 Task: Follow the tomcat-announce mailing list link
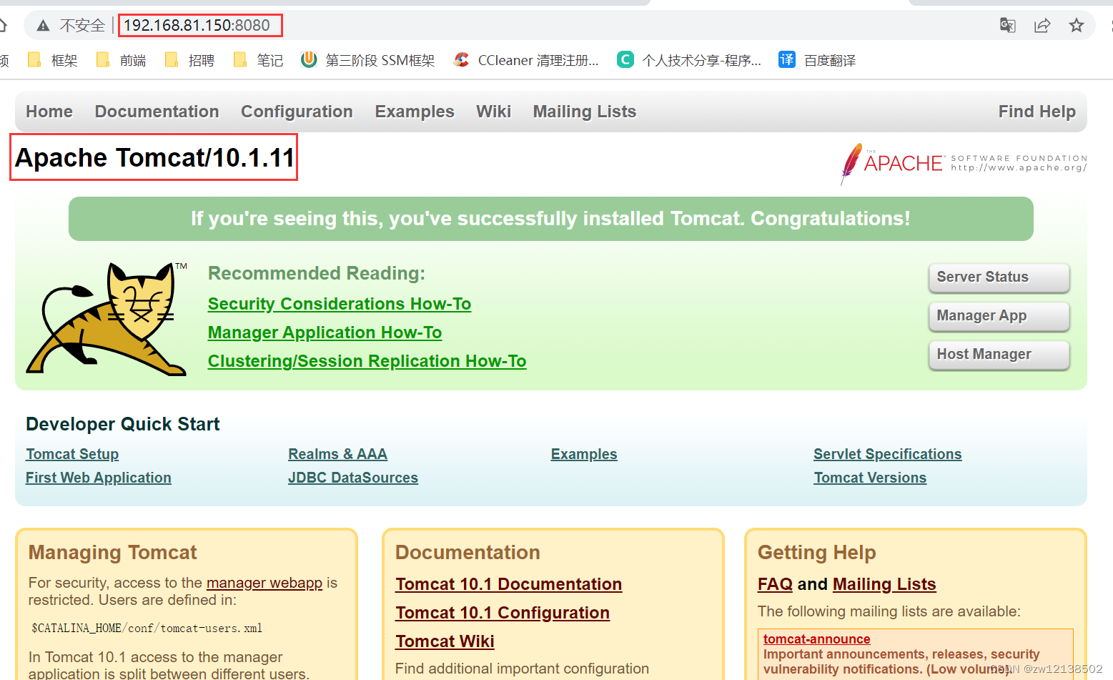click(816, 639)
